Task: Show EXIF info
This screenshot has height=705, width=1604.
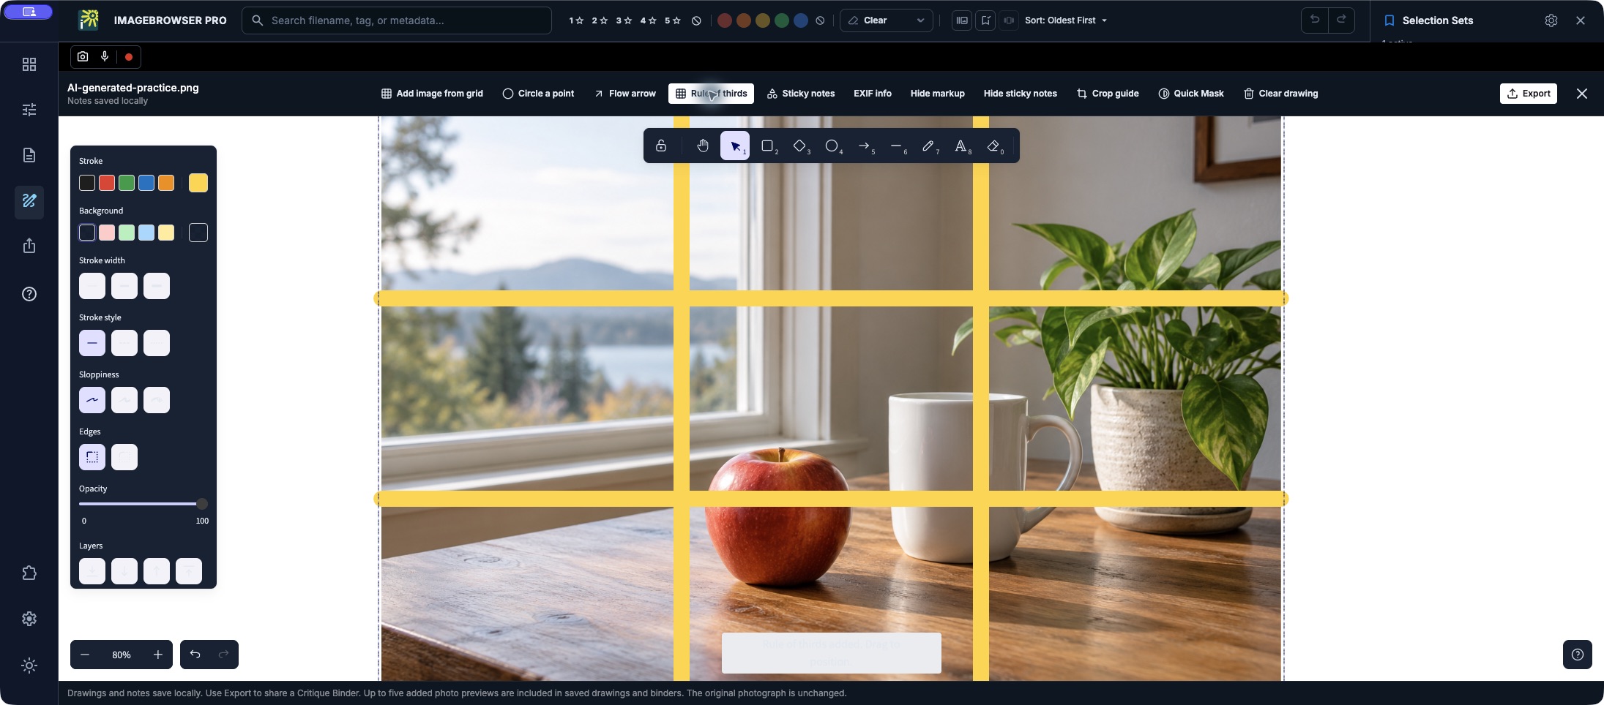Action: [x=873, y=94]
